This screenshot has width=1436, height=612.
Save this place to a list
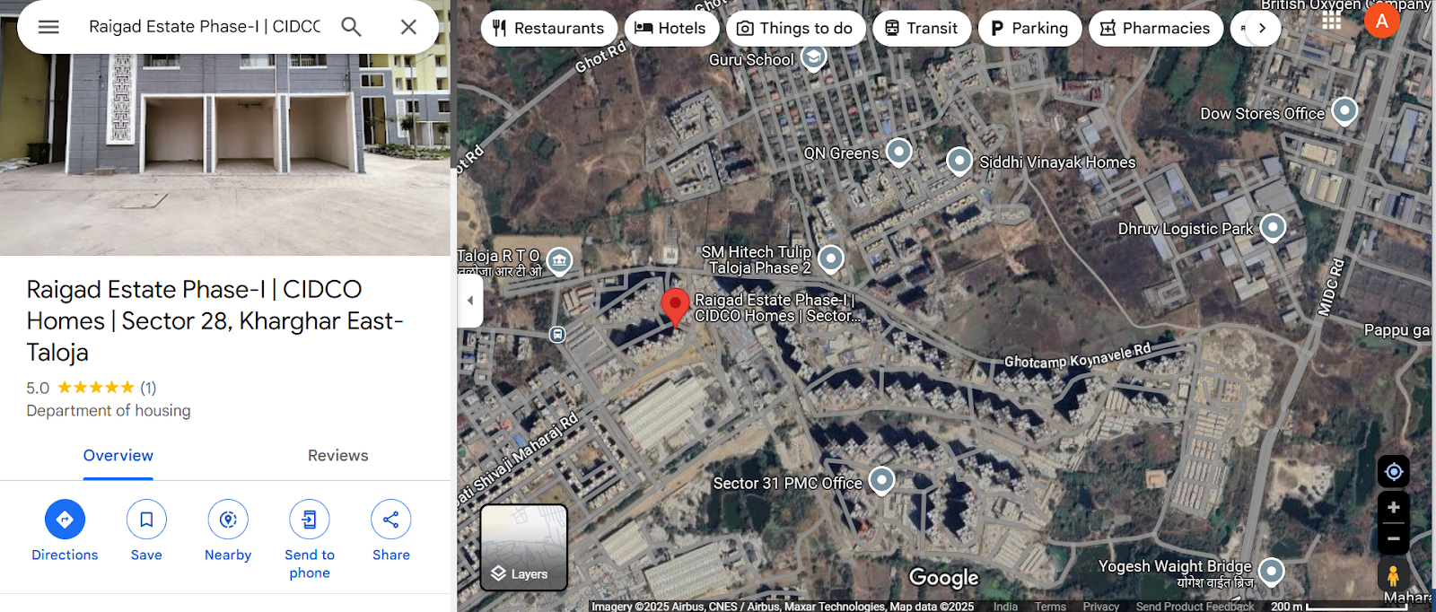coord(146,531)
